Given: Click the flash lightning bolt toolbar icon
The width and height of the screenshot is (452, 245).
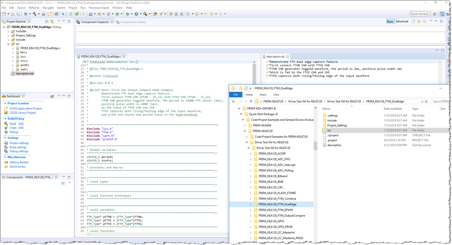Looking at the screenshot, I should pyautogui.click(x=83, y=14).
